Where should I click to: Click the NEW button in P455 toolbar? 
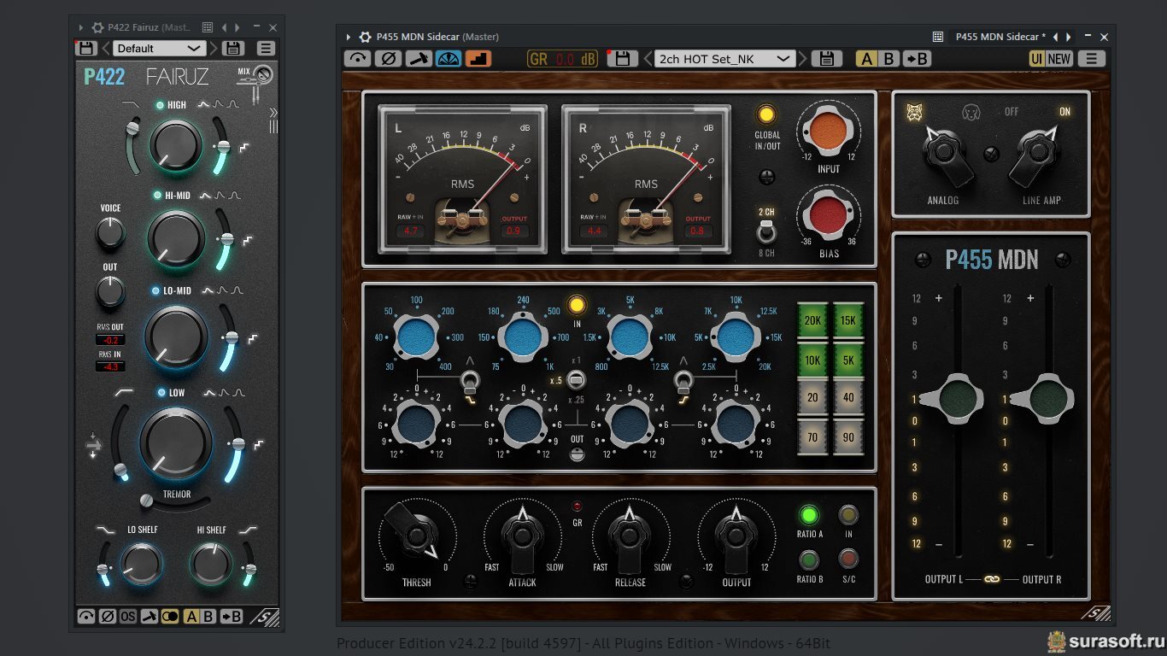pos(1059,59)
